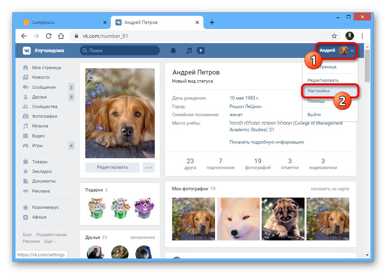This screenshot has width=386, height=274.
Task: Click the VK logo icon in header
Action: (x=27, y=51)
